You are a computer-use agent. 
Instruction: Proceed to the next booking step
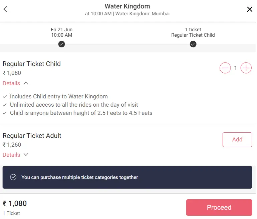[219, 207]
